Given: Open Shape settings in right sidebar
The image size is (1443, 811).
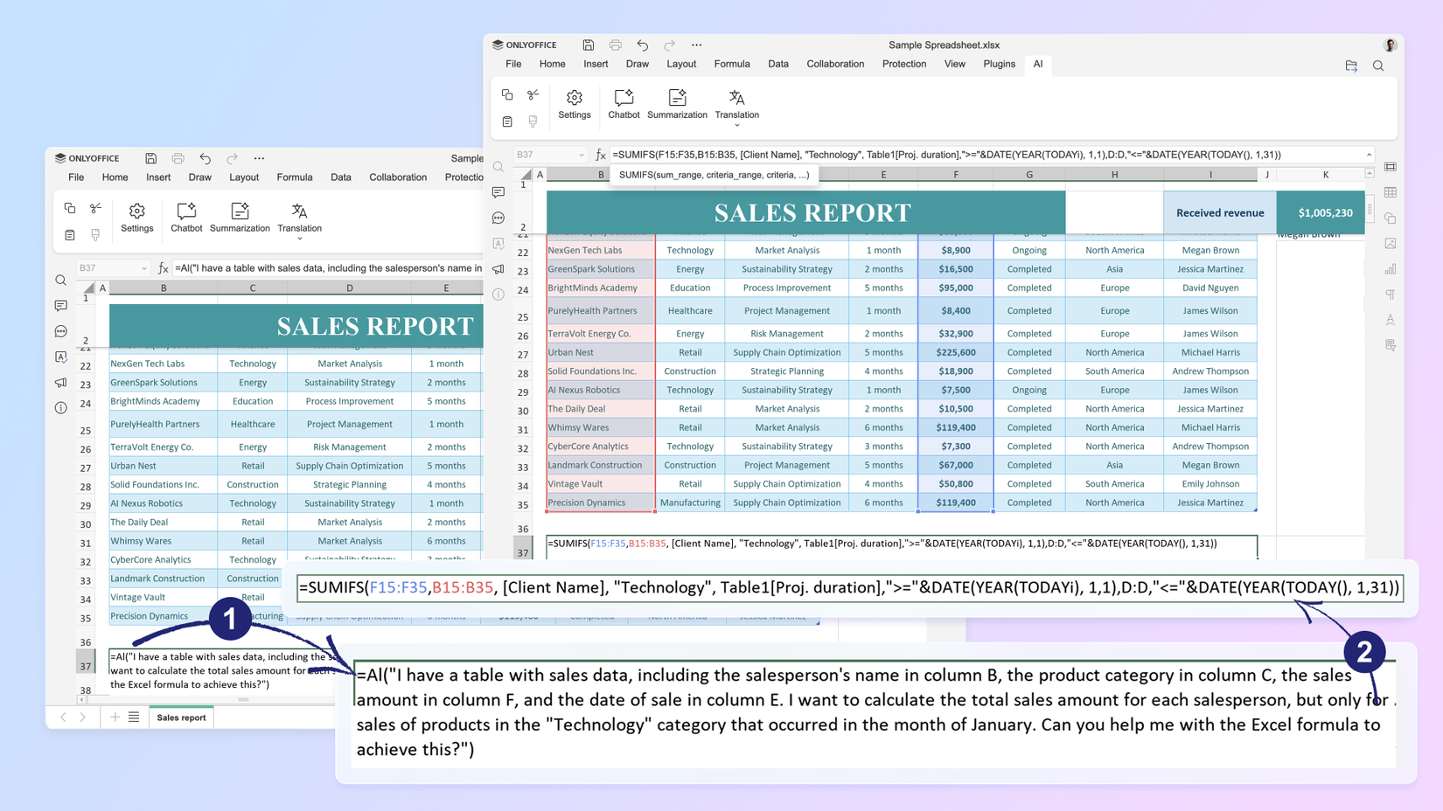Looking at the screenshot, I should click(x=1391, y=218).
